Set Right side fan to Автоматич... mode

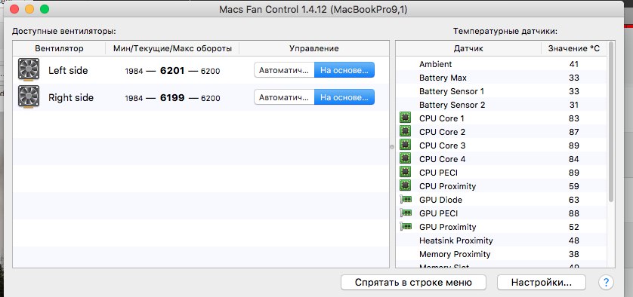(284, 97)
